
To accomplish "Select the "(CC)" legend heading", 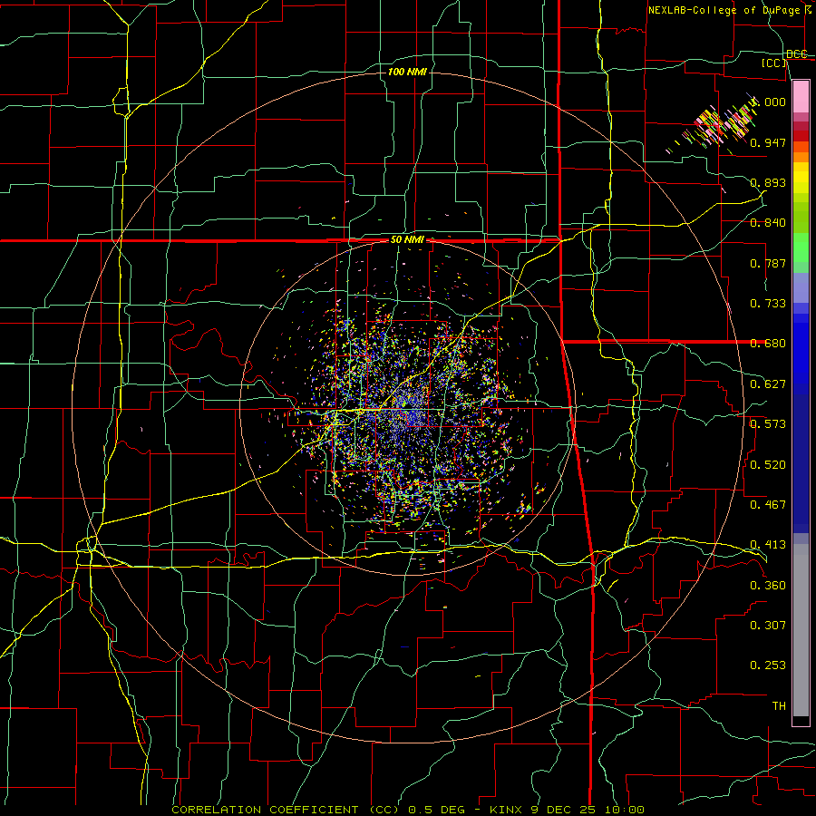I will [x=774, y=63].
